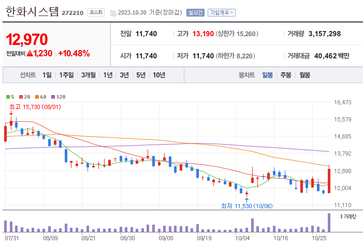Select the 5년 line chart period
The width and height of the screenshot is (363, 251).
coord(141,75)
